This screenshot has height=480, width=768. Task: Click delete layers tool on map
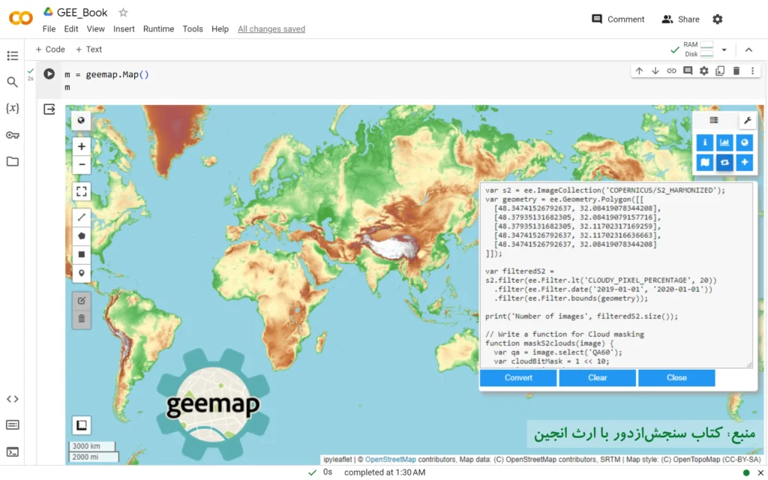pos(81,319)
